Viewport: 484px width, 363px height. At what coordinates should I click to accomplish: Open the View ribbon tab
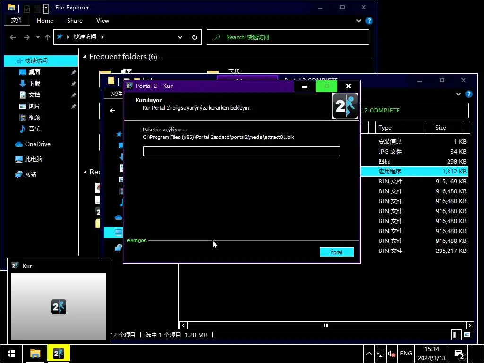pos(103,21)
